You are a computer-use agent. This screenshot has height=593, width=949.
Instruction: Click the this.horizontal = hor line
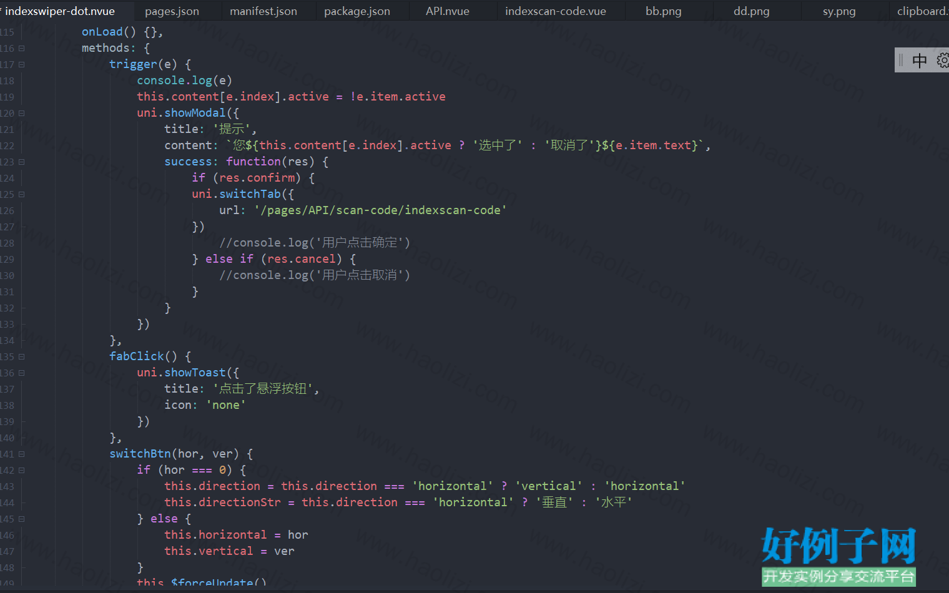point(236,535)
